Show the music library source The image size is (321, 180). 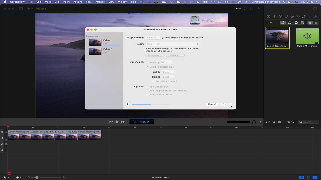tap(290, 23)
